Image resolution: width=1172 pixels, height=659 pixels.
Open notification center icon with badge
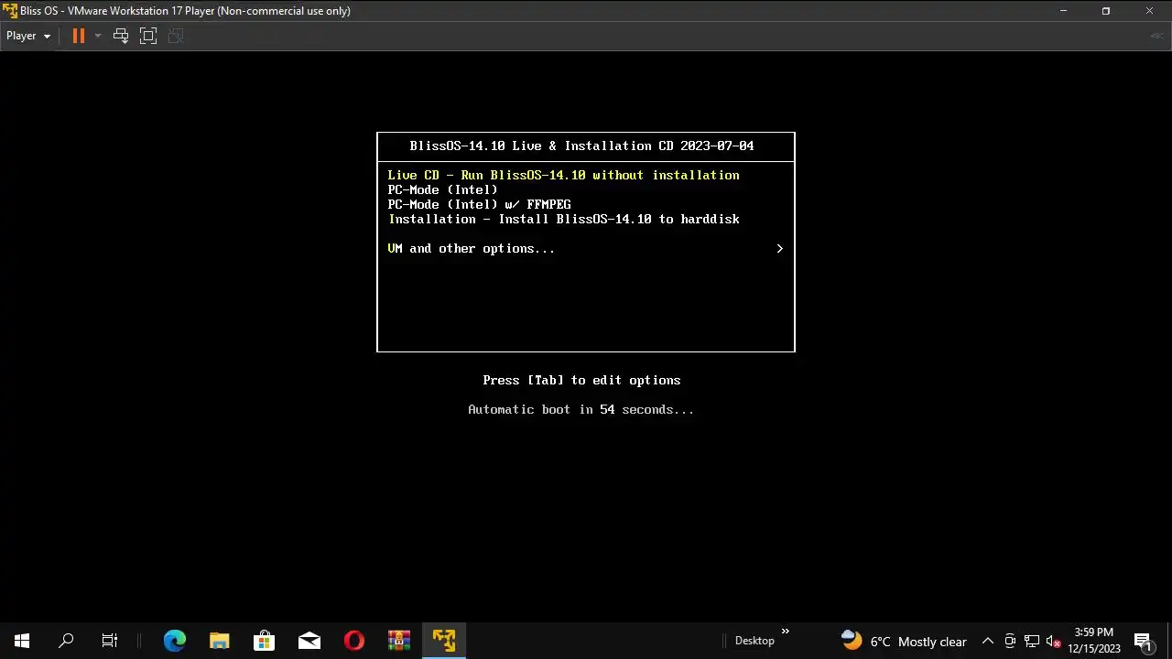1143,641
